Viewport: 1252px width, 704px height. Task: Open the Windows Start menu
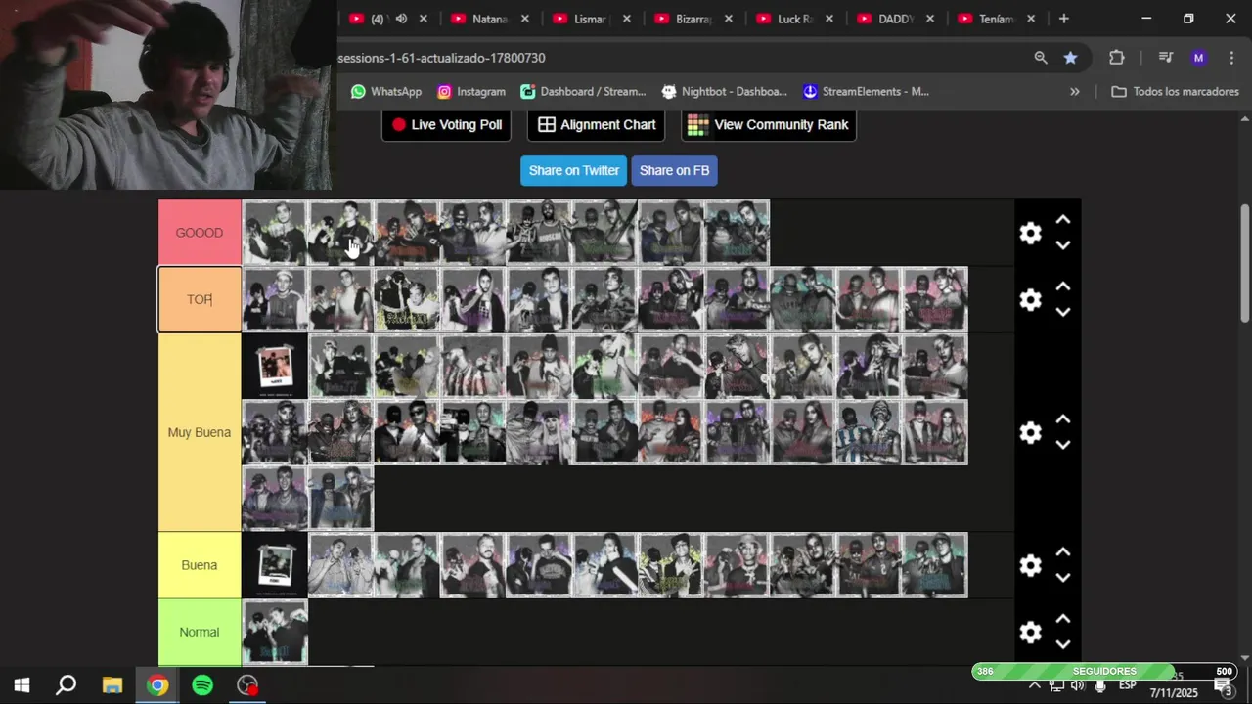[22, 685]
